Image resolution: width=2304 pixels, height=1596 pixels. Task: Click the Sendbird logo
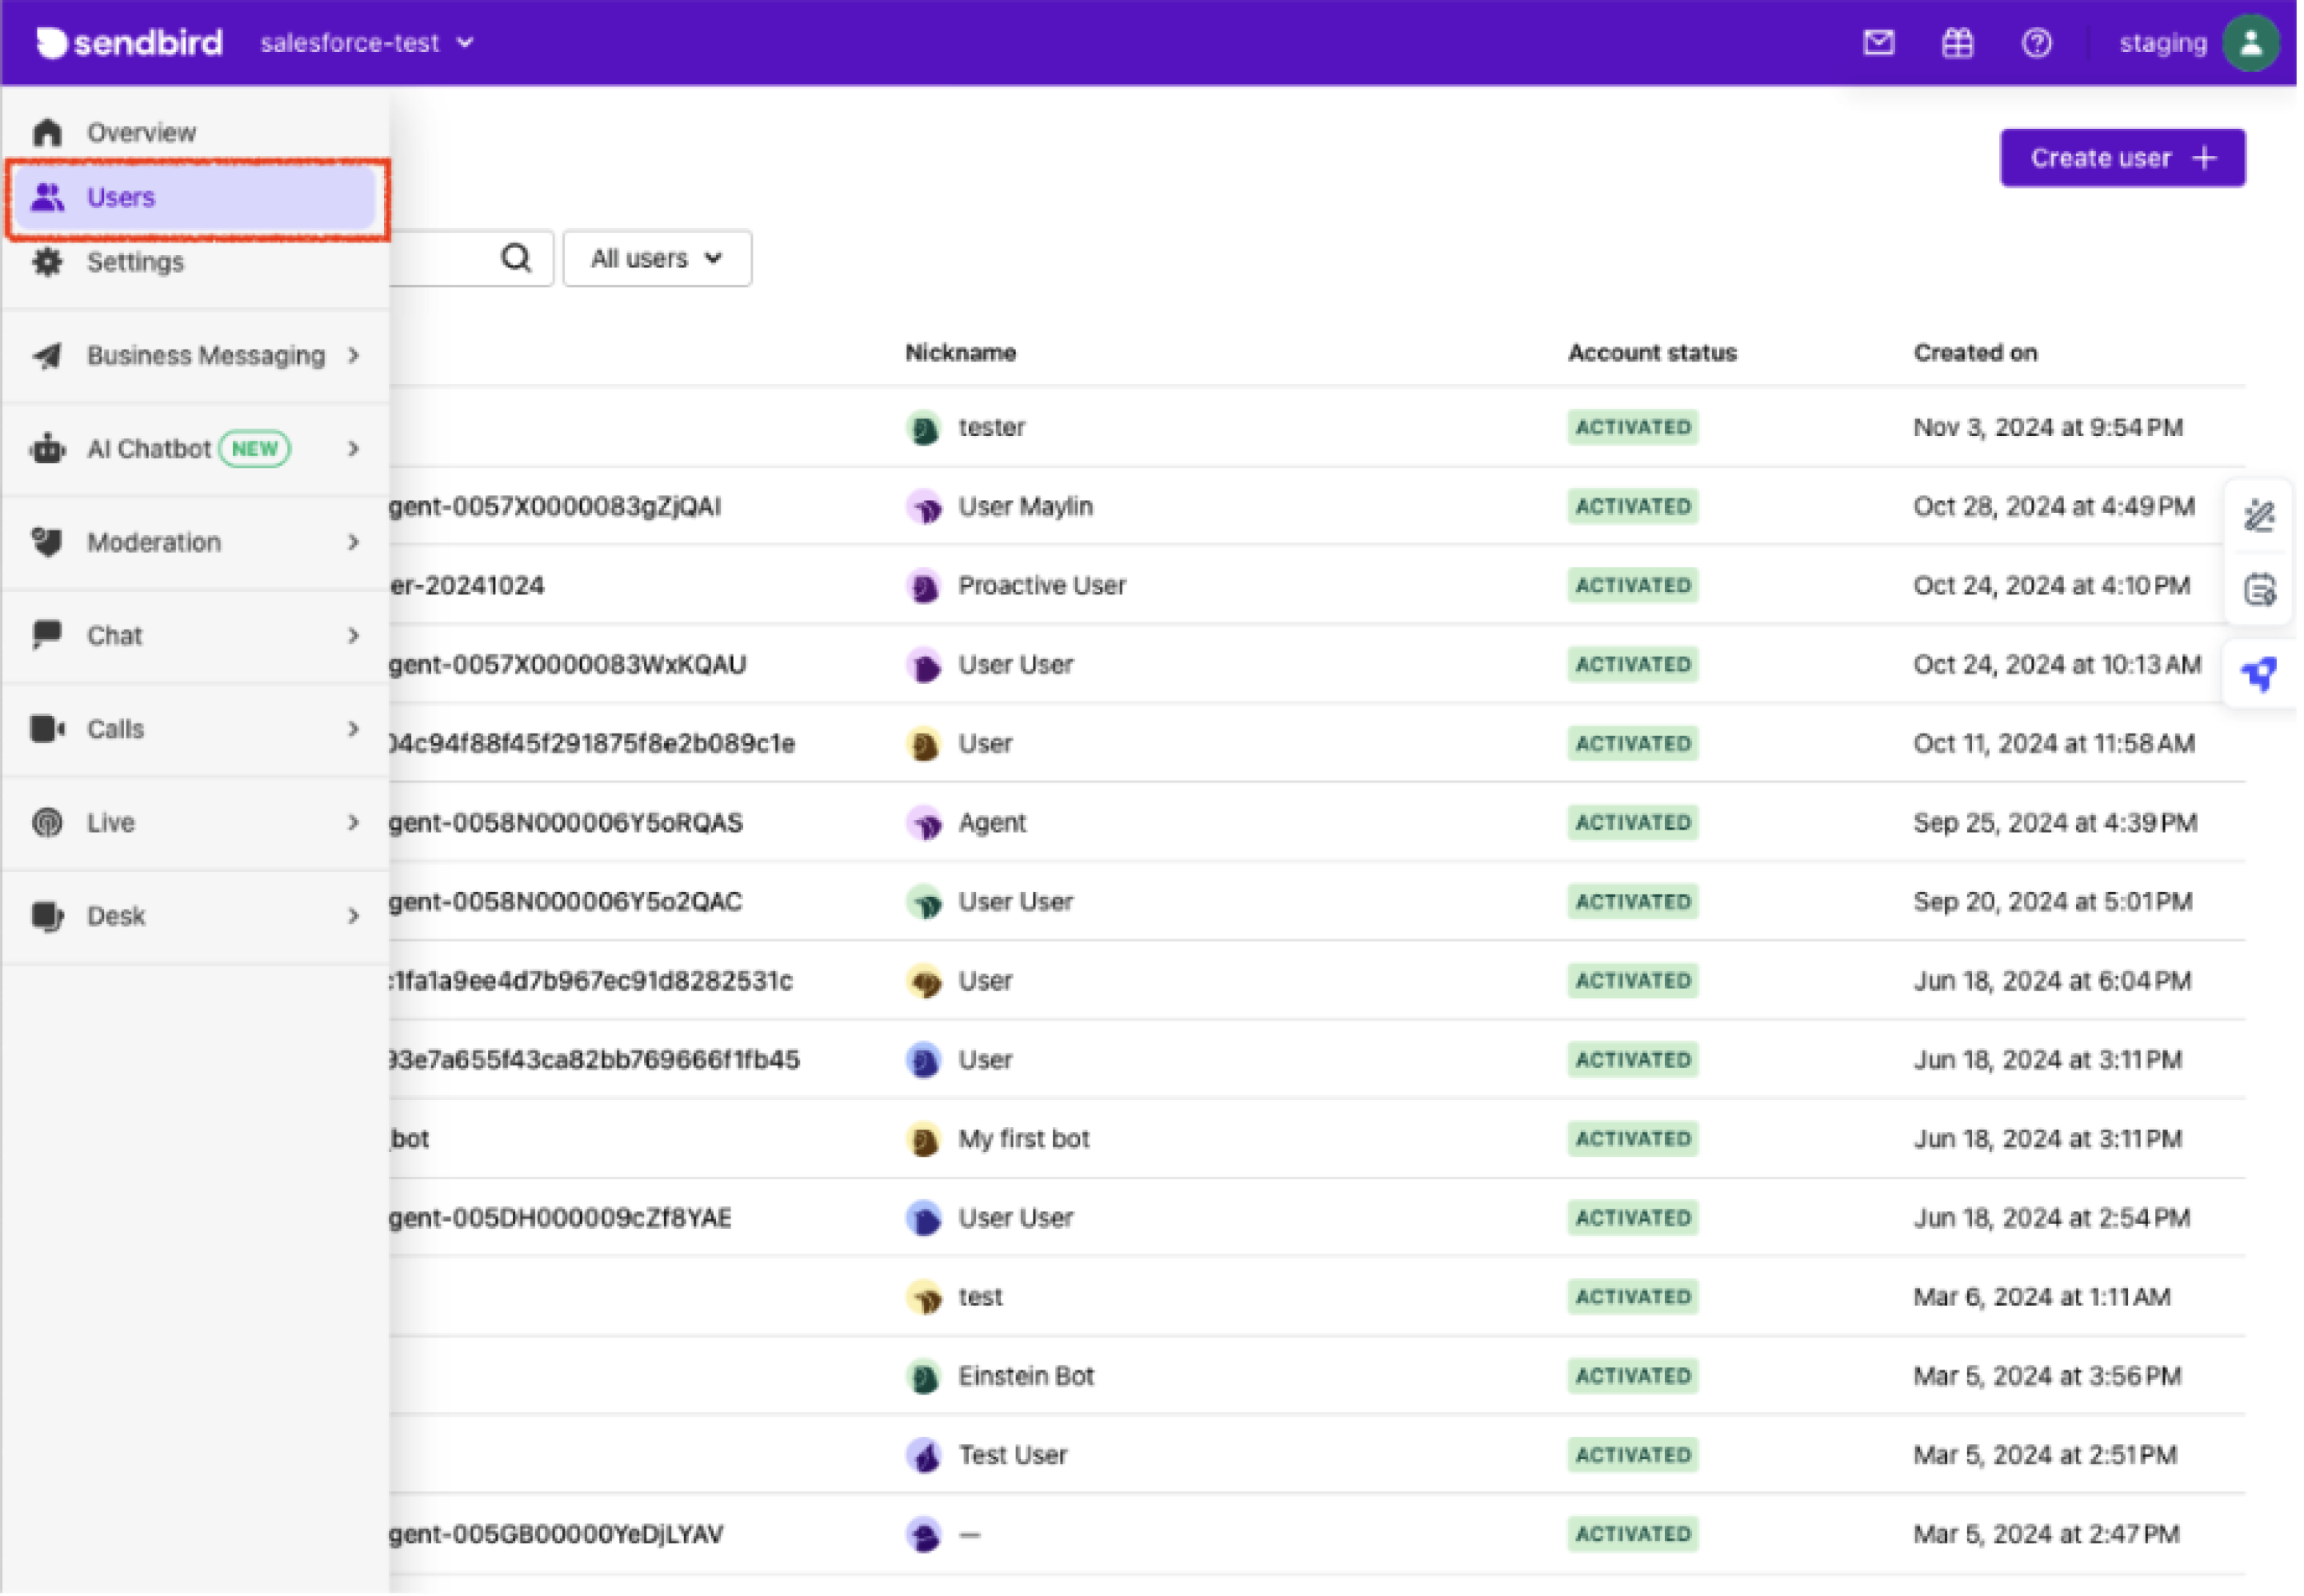pos(130,43)
